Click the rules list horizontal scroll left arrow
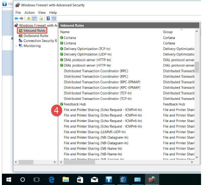Image resolution: width=202 pixels, height=185 pixels. tap(61, 162)
